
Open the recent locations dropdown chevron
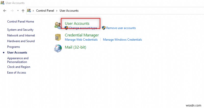point(18,11)
